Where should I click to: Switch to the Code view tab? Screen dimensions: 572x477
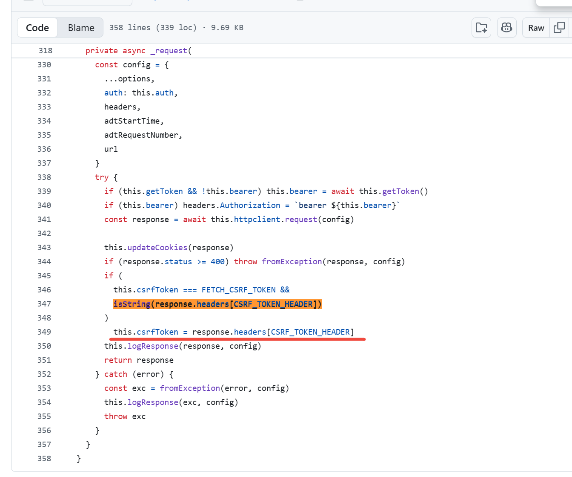[x=37, y=28]
